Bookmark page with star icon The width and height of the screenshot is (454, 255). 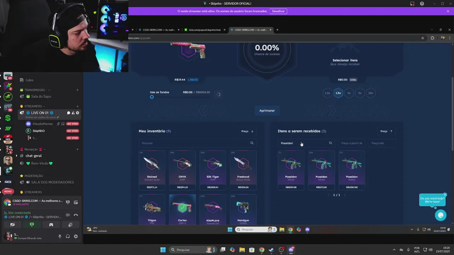[422, 38]
